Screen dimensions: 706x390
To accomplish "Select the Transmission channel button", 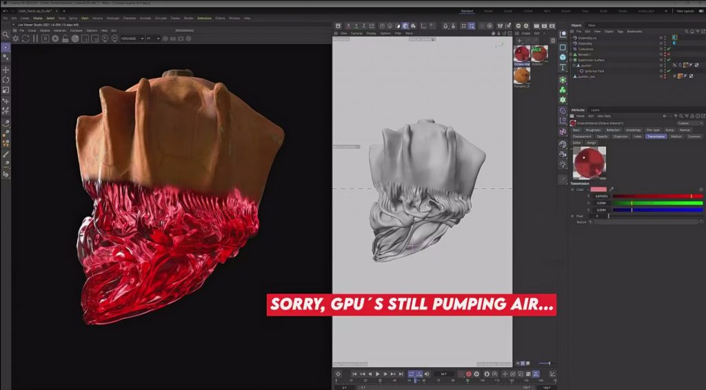I will (x=656, y=136).
